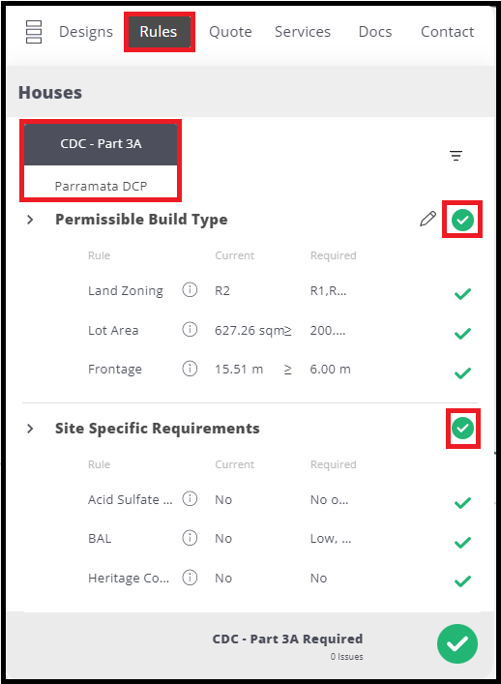Click the Acid Sulfate info icon
This screenshot has width=501, height=684.
pos(190,498)
